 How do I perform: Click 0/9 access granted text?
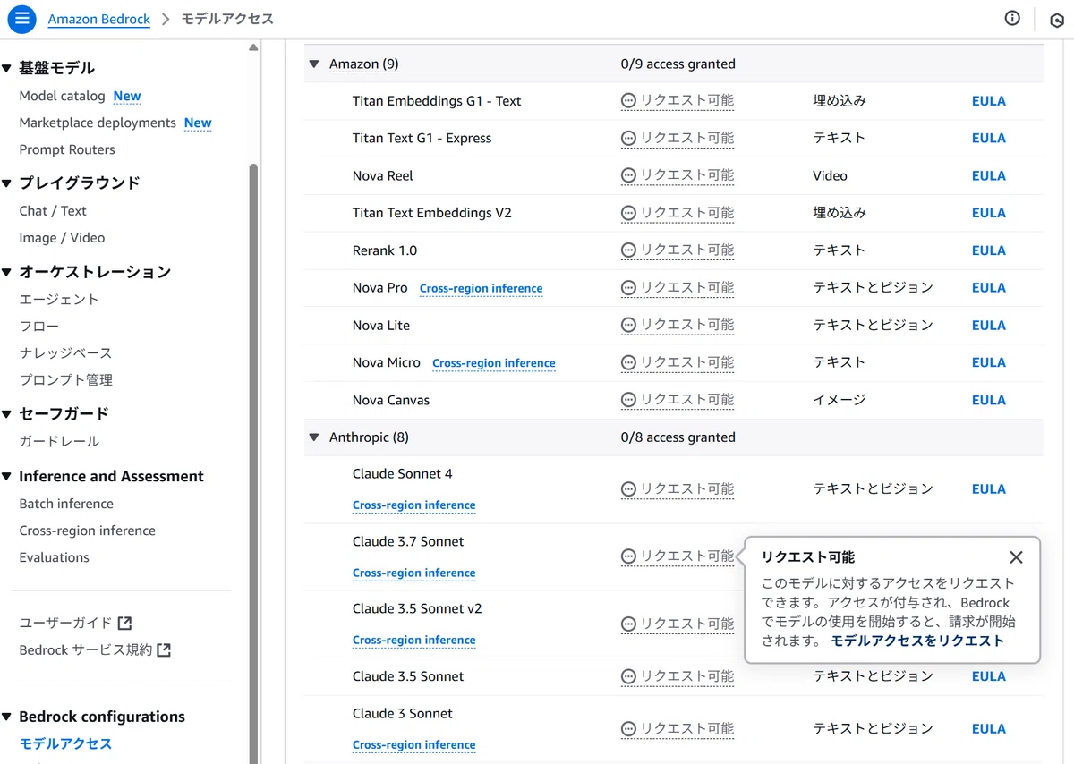(678, 64)
